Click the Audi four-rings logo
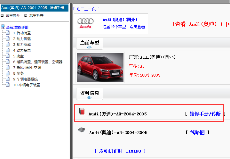The width and height of the screenshot is (230, 159). pyautogui.click(x=85, y=23)
